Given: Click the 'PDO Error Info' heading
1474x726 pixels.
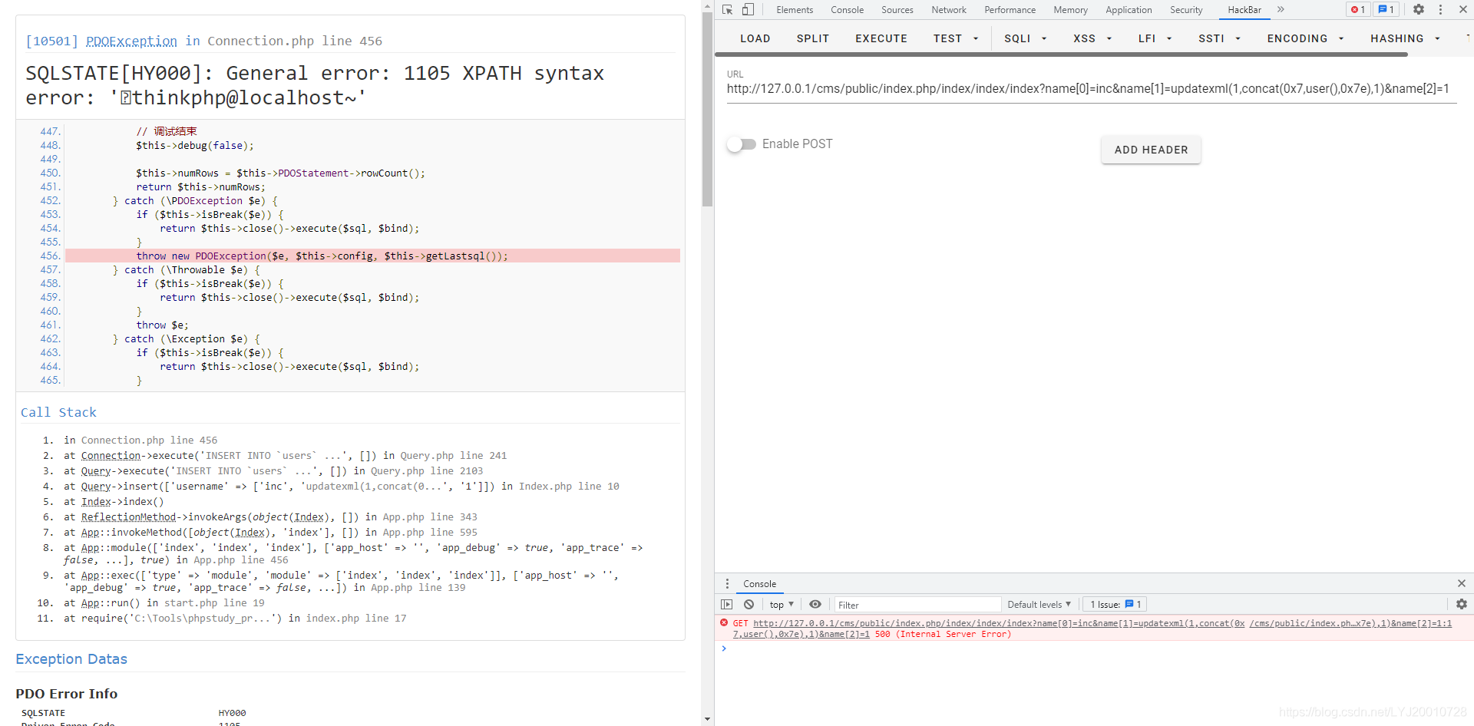Looking at the screenshot, I should (x=67, y=694).
